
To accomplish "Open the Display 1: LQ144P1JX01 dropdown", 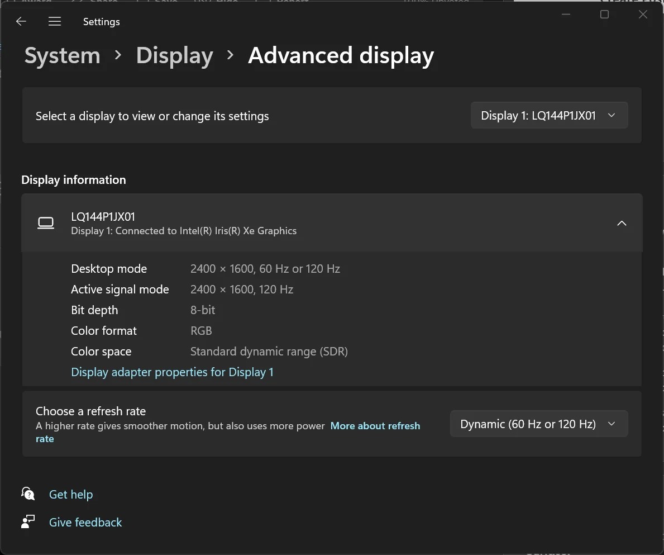I will (549, 116).
